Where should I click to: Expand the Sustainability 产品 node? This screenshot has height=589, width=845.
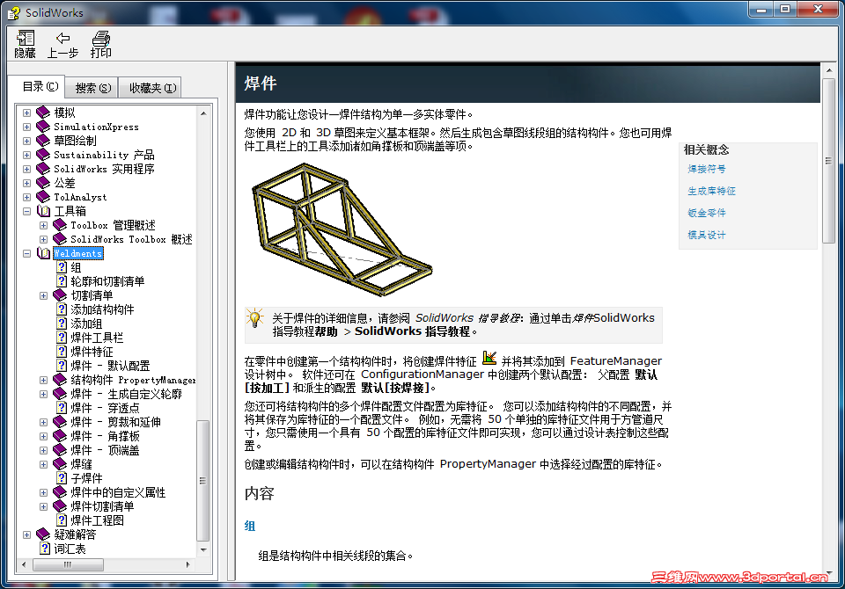tap(26, 155)
